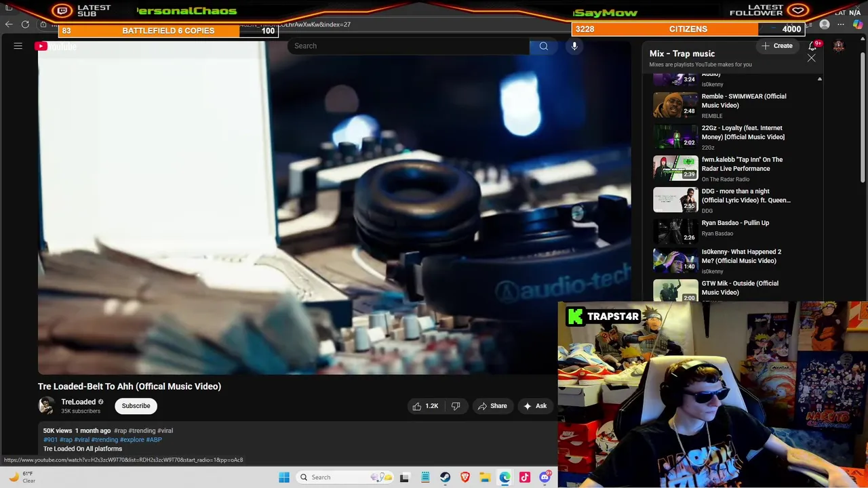Open the TreLoaded channel name link
The width and height of the screenshot is (868, 488).
point(78,402)
